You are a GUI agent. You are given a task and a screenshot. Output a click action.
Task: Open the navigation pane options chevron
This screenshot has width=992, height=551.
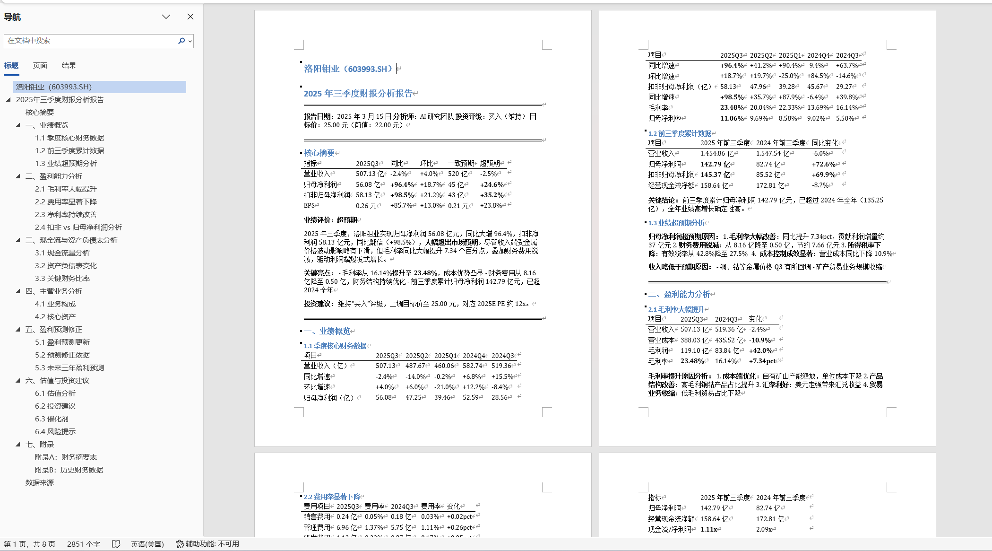click(x=166, y=17)
